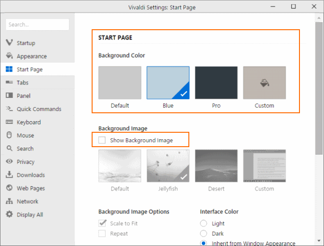Check the Repeat background option
This screenshot has height=246, width=324.
coord(102,233)
